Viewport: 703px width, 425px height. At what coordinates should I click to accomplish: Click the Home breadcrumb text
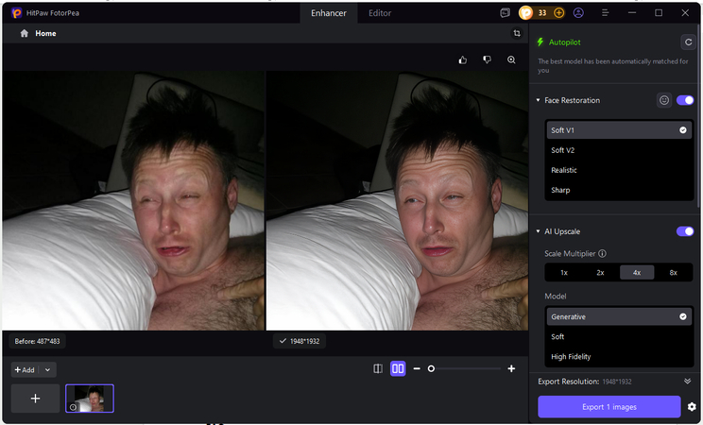pos(45,33)
